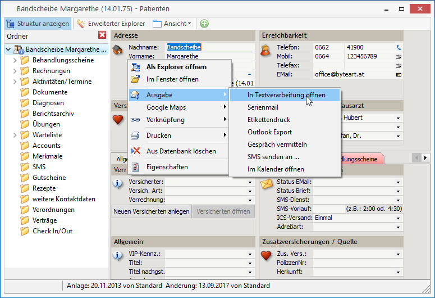Viewport: 435px width, 298px height.
Task: Close the Ordner panel with red X
Action: [x=102, y=35]
